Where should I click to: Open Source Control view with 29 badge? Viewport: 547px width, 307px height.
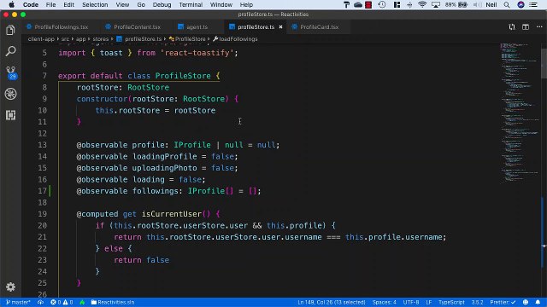click(x=11, y=72)
